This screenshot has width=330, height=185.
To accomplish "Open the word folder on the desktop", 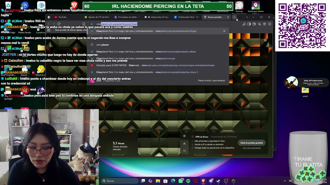I will click(305, 92).
